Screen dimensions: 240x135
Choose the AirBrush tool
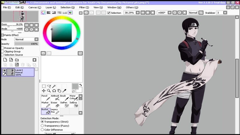pyautogui.click(x=55, y=97)
